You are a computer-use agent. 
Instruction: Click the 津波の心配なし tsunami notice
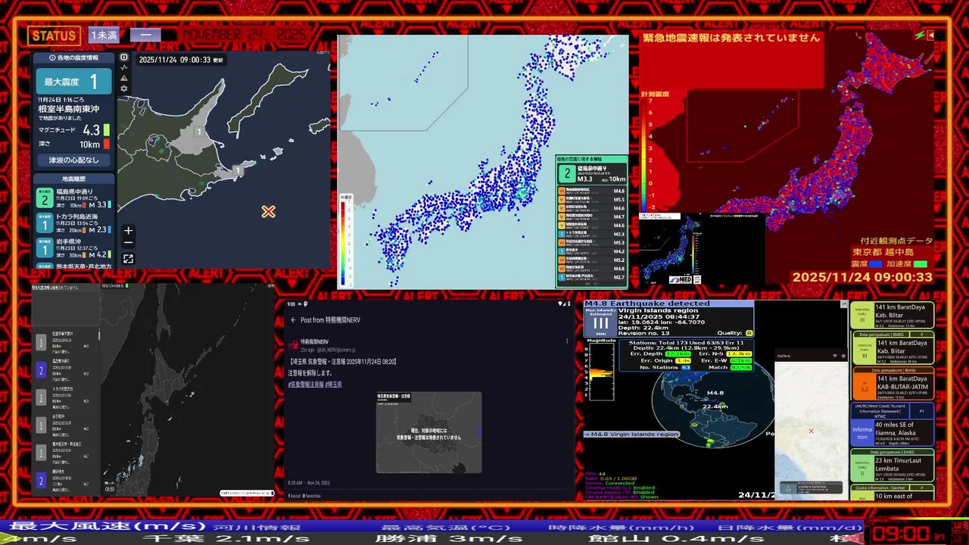pos(74,160)
